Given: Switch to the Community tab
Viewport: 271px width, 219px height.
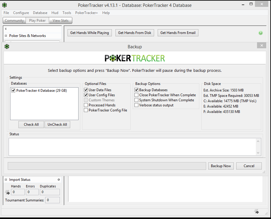Looking at the screenshot, I should (14, 21).
